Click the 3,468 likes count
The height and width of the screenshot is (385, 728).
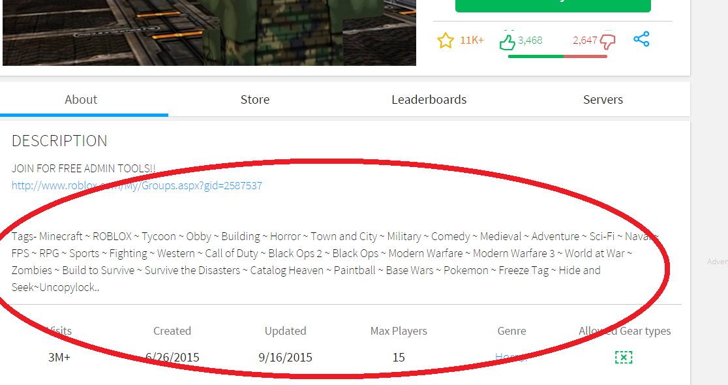coord(530,40)
